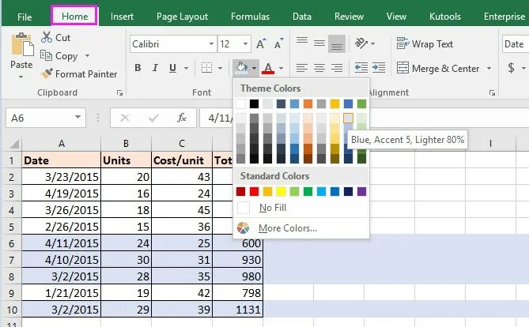Confirm formula entry checkmark icon
The height and width of the screenshot is (327, 529).
[153, 118]
